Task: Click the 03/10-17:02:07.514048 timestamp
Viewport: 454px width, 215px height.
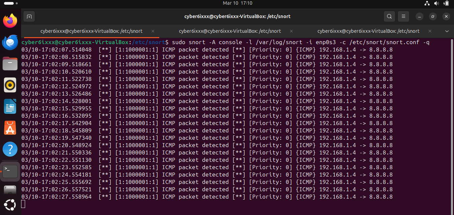Action: 57,50
